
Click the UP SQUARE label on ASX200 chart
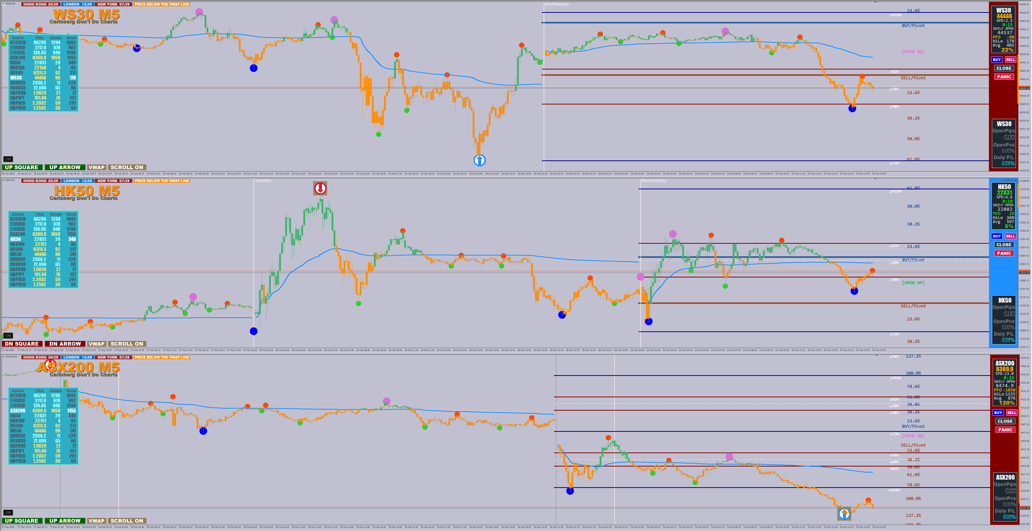pyautogui.click(x=22, y=521)
